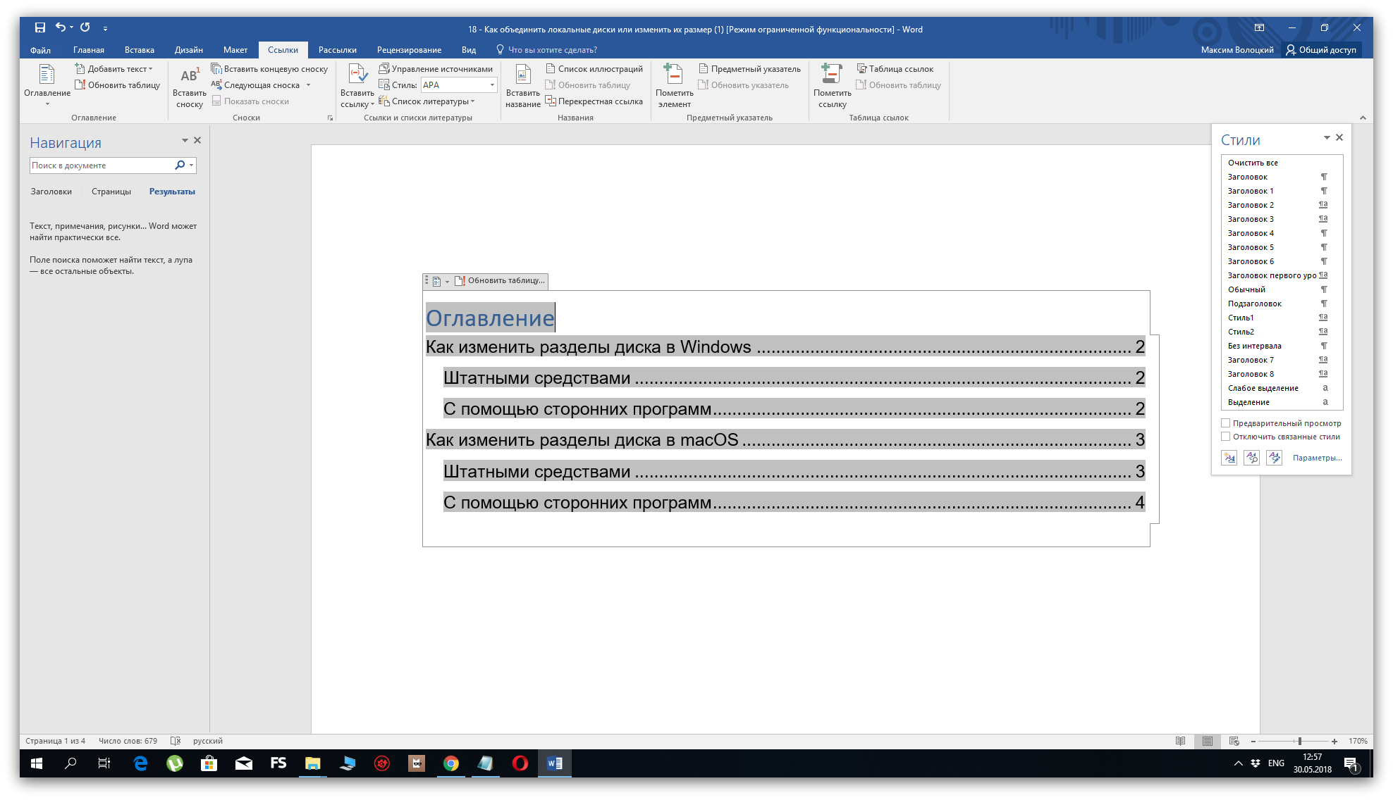The image size is (1393, 800).
Task: Click the zoom slider in the status bar
Action: [1299, 741]
